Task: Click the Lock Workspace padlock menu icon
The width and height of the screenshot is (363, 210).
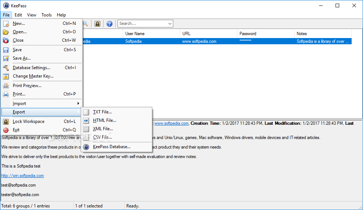Action: [6, 122]
